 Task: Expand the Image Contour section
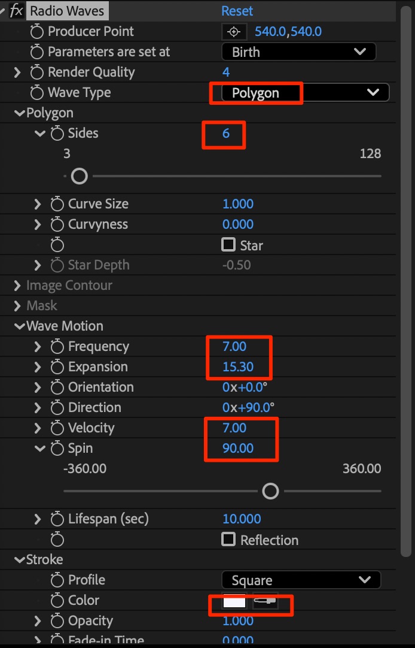17,286
